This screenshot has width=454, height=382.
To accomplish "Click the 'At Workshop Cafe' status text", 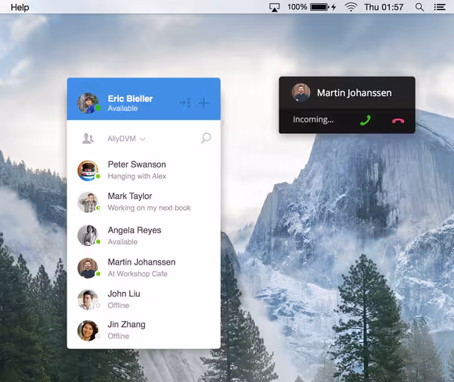I will click(137, 274).
